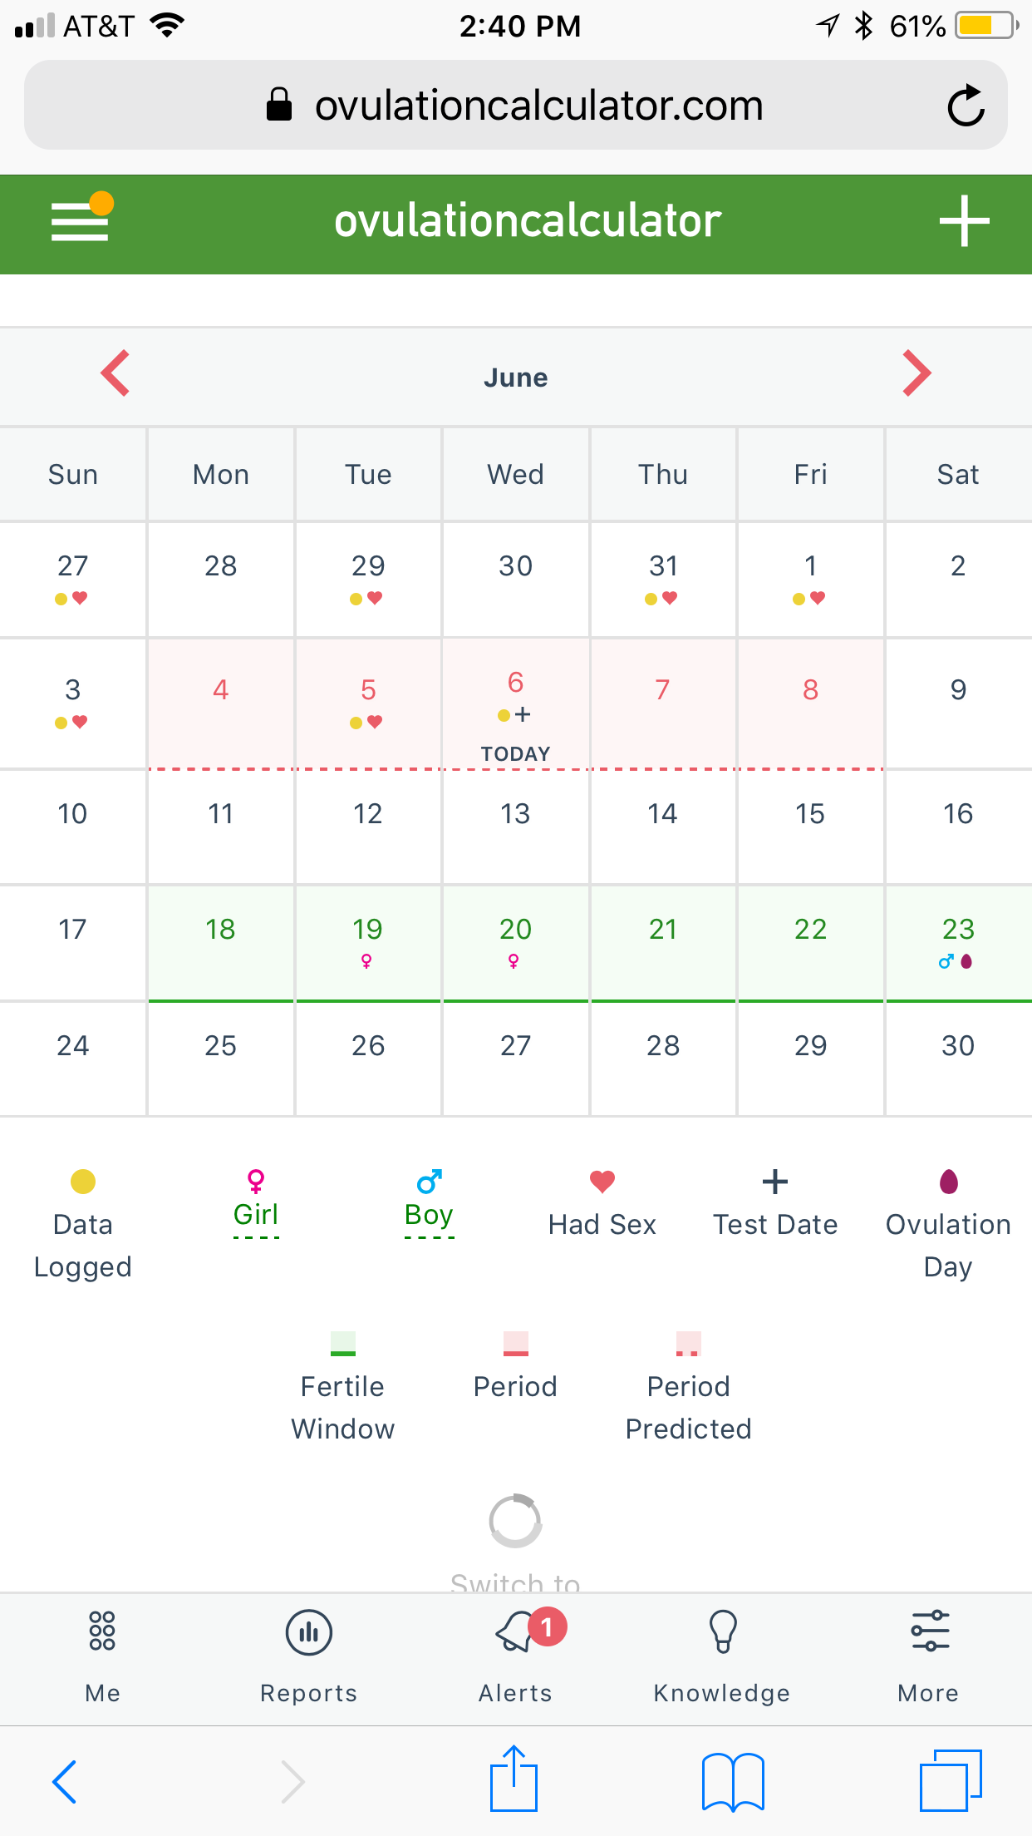1032x1836 pixels.
Task: Select June 19 in fertile window
Action: [x=367, y=943]
